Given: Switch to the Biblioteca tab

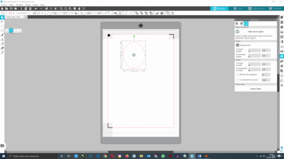Looking at the screenshot, I should point(256,8).
